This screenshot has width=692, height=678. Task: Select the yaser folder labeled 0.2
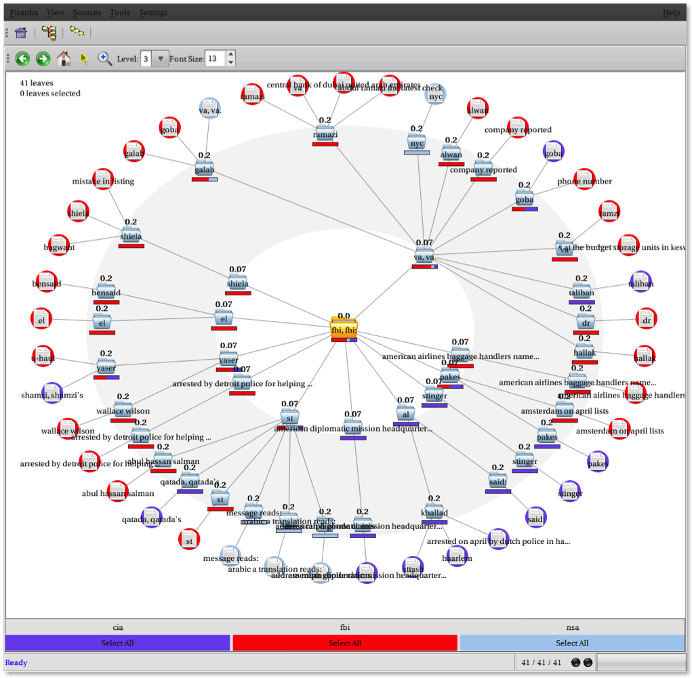[106, 368]
